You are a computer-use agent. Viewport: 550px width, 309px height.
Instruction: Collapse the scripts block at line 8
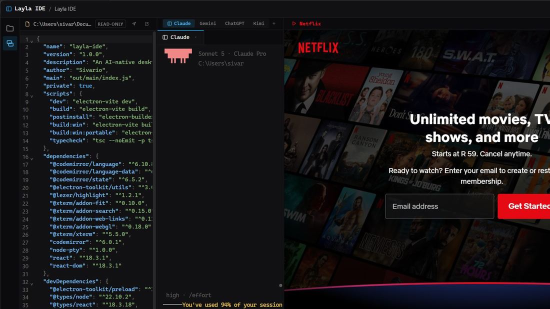click(x=31, y=96)
